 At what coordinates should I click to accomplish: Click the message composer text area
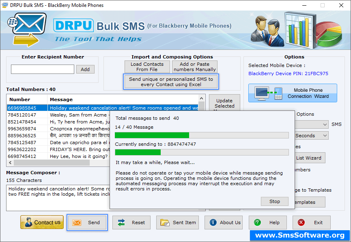click(x=58, y=198)
